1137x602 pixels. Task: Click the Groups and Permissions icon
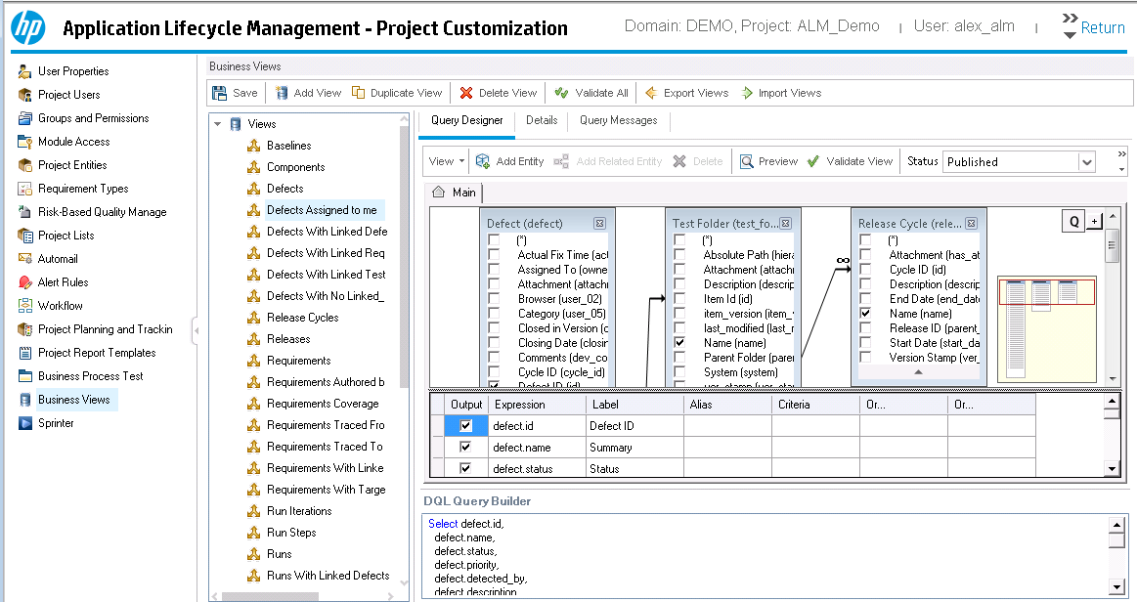(24, 118)
